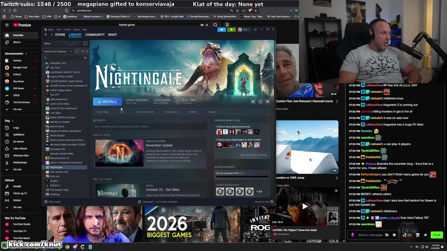The image size is (447, 251).
Task: Open Knut account dropdown in Steam
Action: point(244,30)
